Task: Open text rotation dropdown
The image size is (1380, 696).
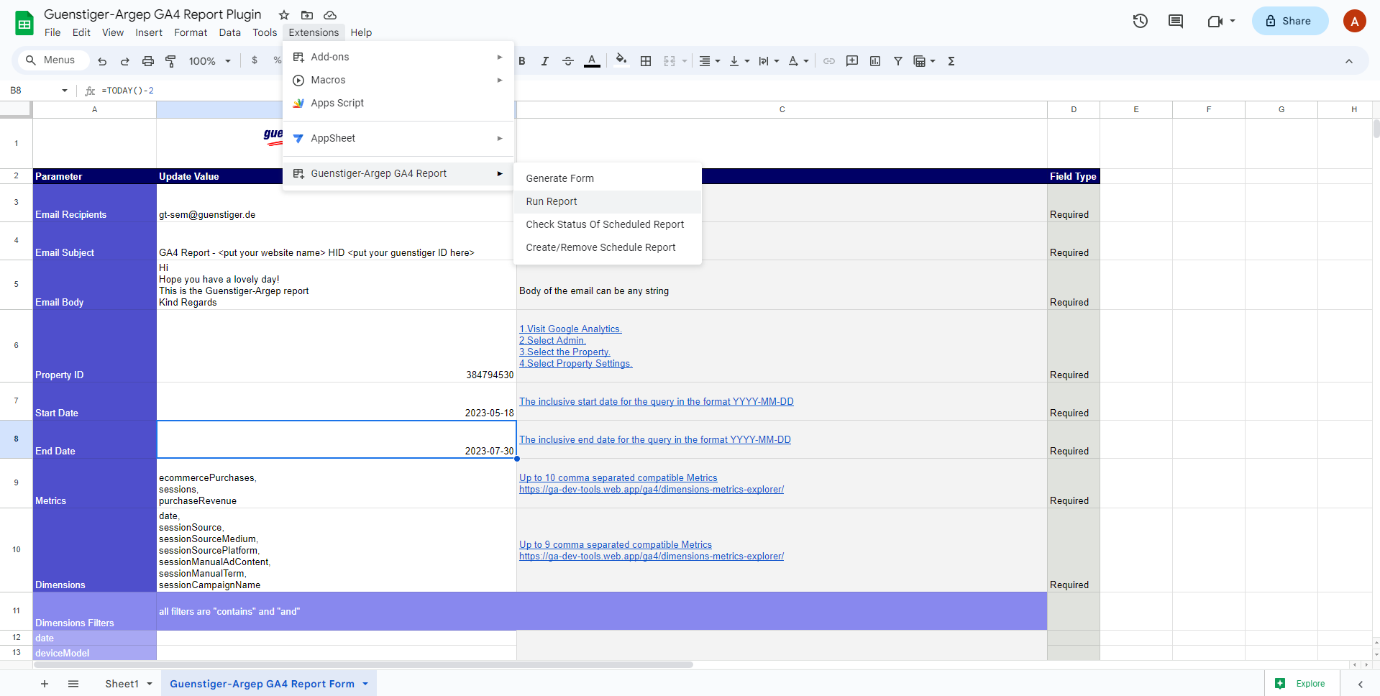Action: tap(798, 61)
